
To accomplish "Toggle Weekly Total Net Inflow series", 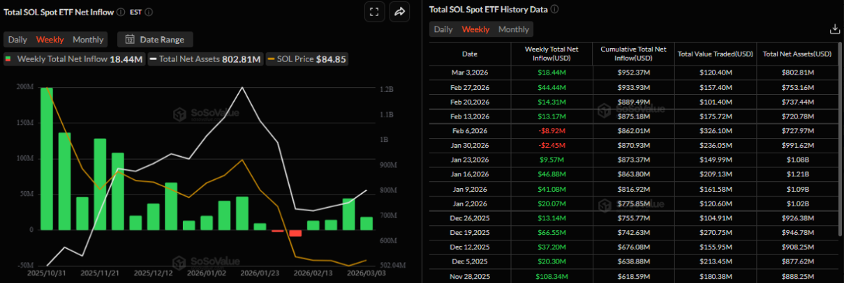I will (74, 59).
